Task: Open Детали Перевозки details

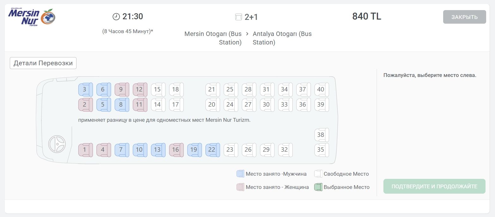Action: click(x=43, y=63)
